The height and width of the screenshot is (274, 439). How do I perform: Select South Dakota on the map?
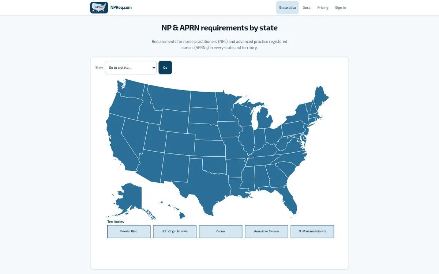point(203,115)
